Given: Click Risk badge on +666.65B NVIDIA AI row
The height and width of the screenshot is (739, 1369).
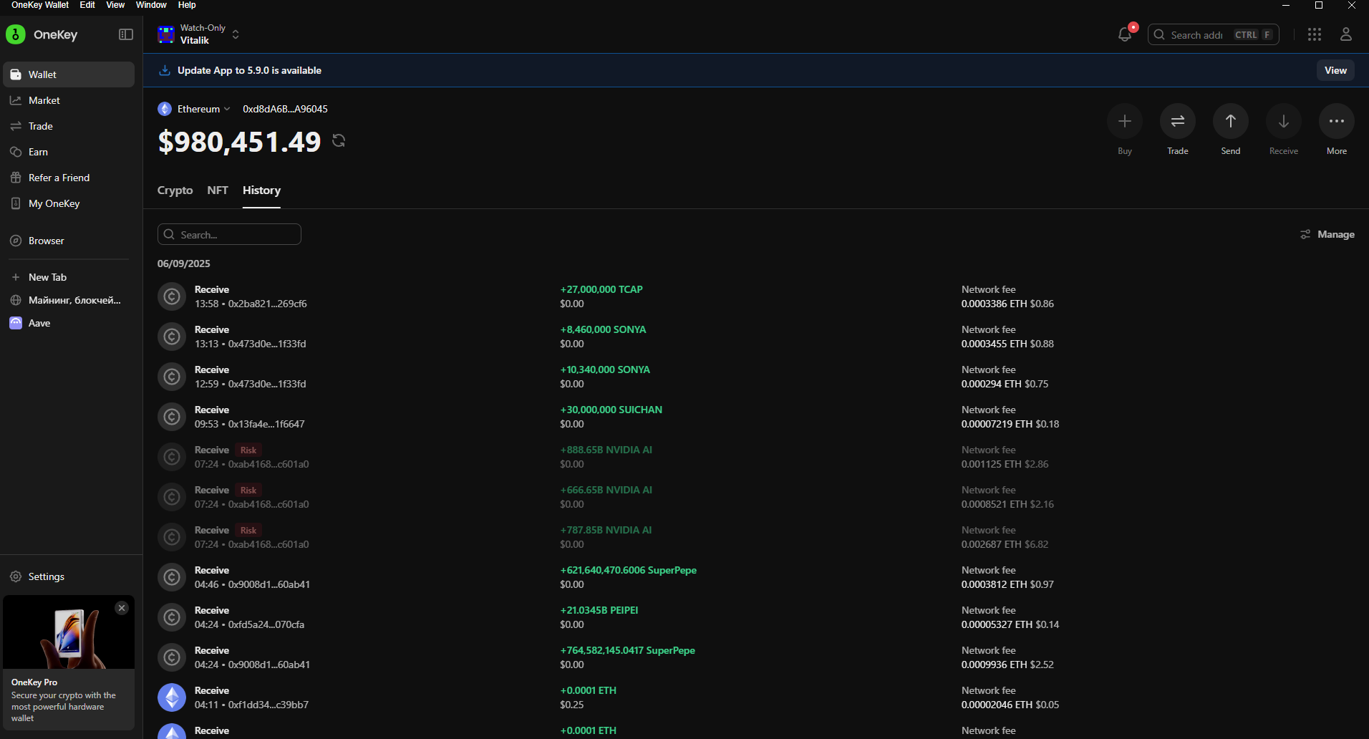Looking at the screenshot, I should pyautogui.click(x=248, y=491).
